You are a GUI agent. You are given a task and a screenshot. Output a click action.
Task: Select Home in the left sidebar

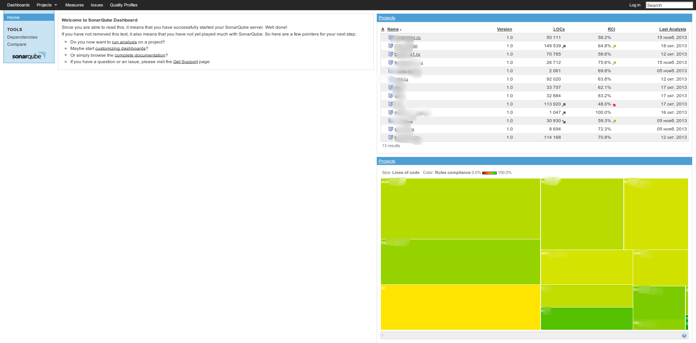tap(29, 17)
